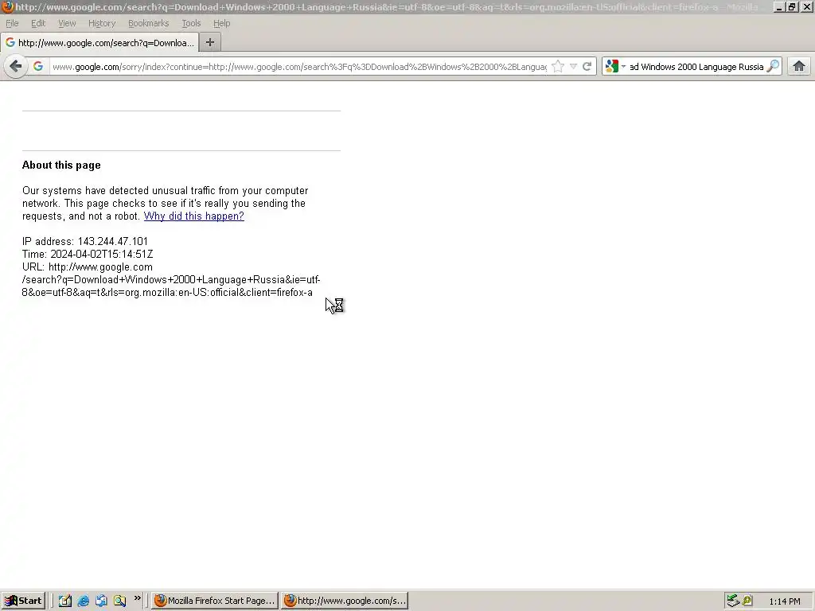Open the Bookmarks menu

tap(149, 23)
